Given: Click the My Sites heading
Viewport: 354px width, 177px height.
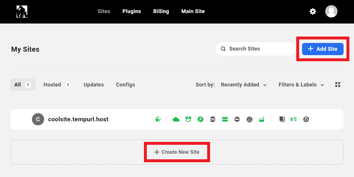Looking at the screenshot, I should tap(25, 49).
